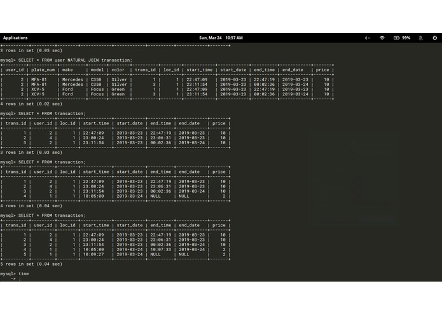Click '10:05:00' in the five-row transaction table

click(x=93, y=250)
